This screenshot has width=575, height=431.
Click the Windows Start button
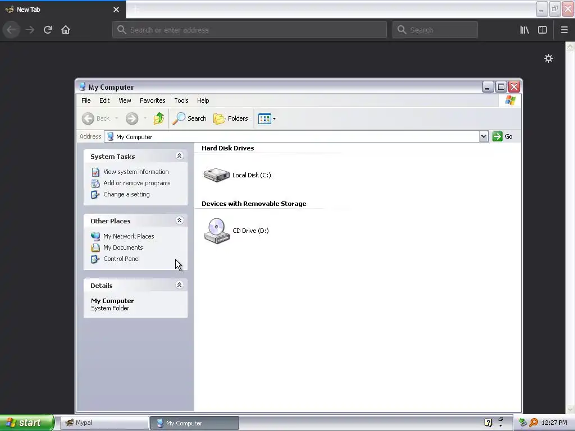pos(26,423)
